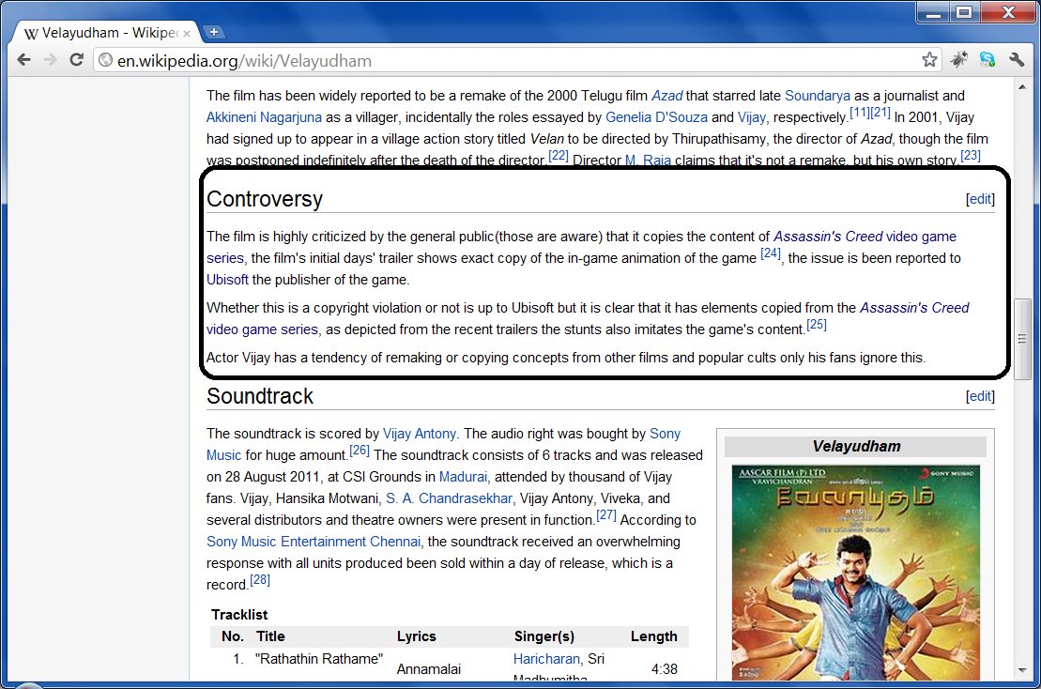Click the Annamalai lyrics cell

428,669
